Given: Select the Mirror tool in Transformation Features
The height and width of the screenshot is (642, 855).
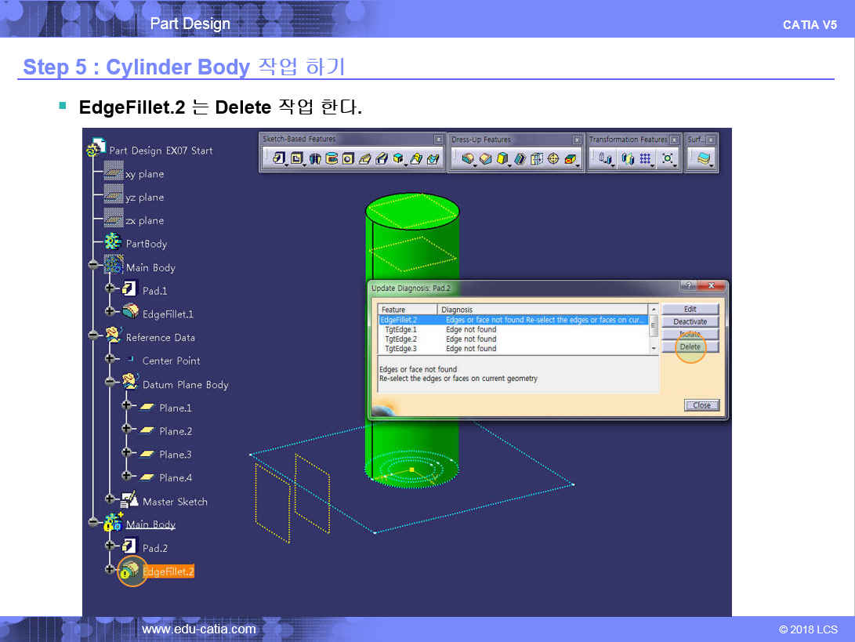Looking at the screenshot, I should tap(627, 159).
